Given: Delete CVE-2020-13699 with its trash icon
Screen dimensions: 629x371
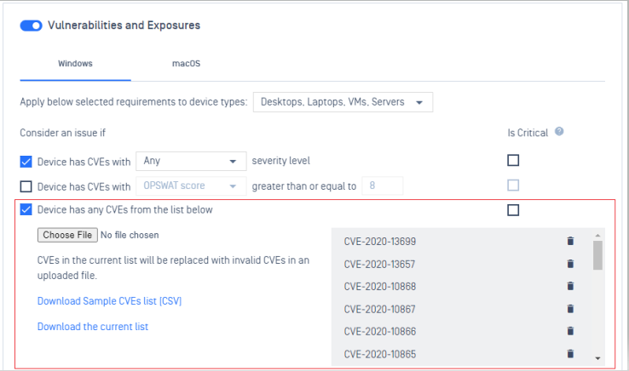Looking at the screenshot, I should (570, 241).
